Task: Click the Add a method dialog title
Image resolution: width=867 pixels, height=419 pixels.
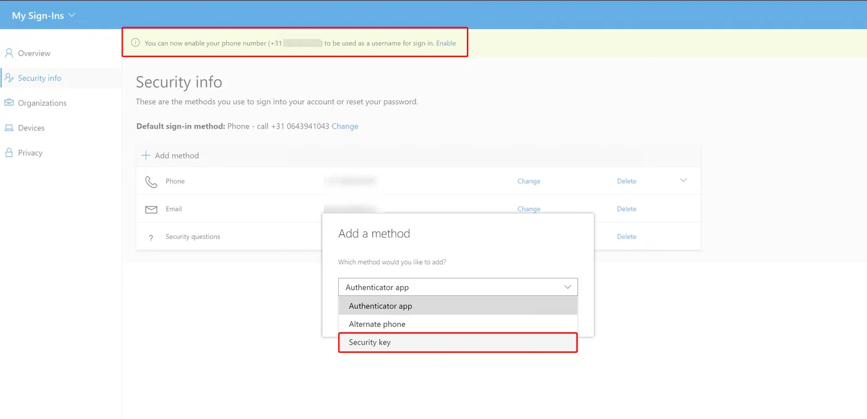Action: (x=374, y=233)
